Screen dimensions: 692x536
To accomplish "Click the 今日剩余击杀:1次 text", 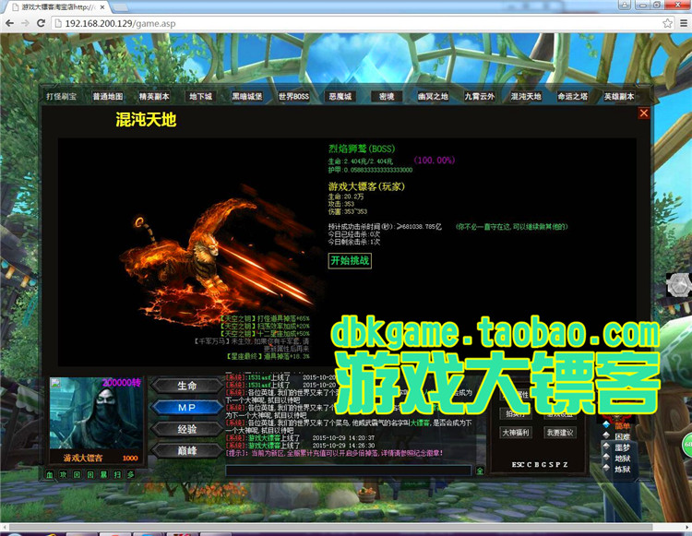I will pos(354,242).
